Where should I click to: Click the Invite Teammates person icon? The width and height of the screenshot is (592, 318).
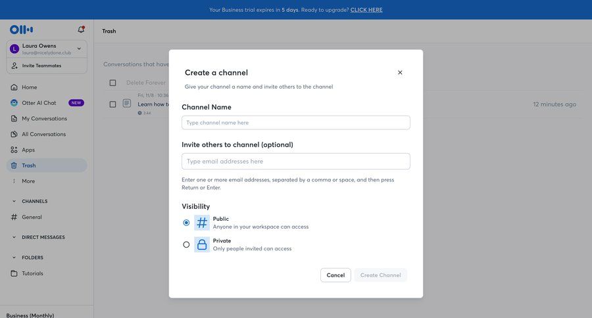[x=14, y=66]
